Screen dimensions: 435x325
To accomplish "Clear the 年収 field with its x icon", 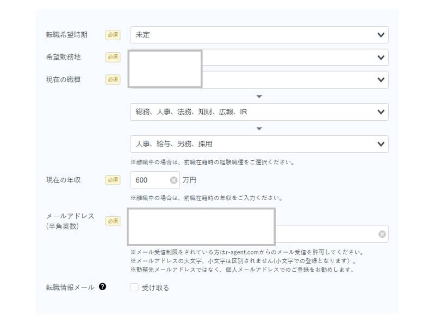I will [173, 180].
